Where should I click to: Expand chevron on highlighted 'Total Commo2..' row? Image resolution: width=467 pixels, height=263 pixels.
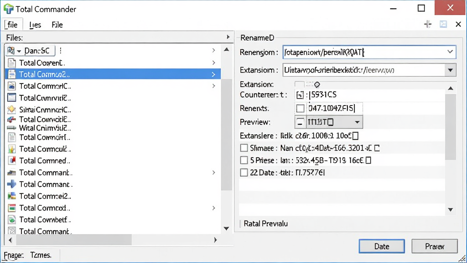click(213, 74)
